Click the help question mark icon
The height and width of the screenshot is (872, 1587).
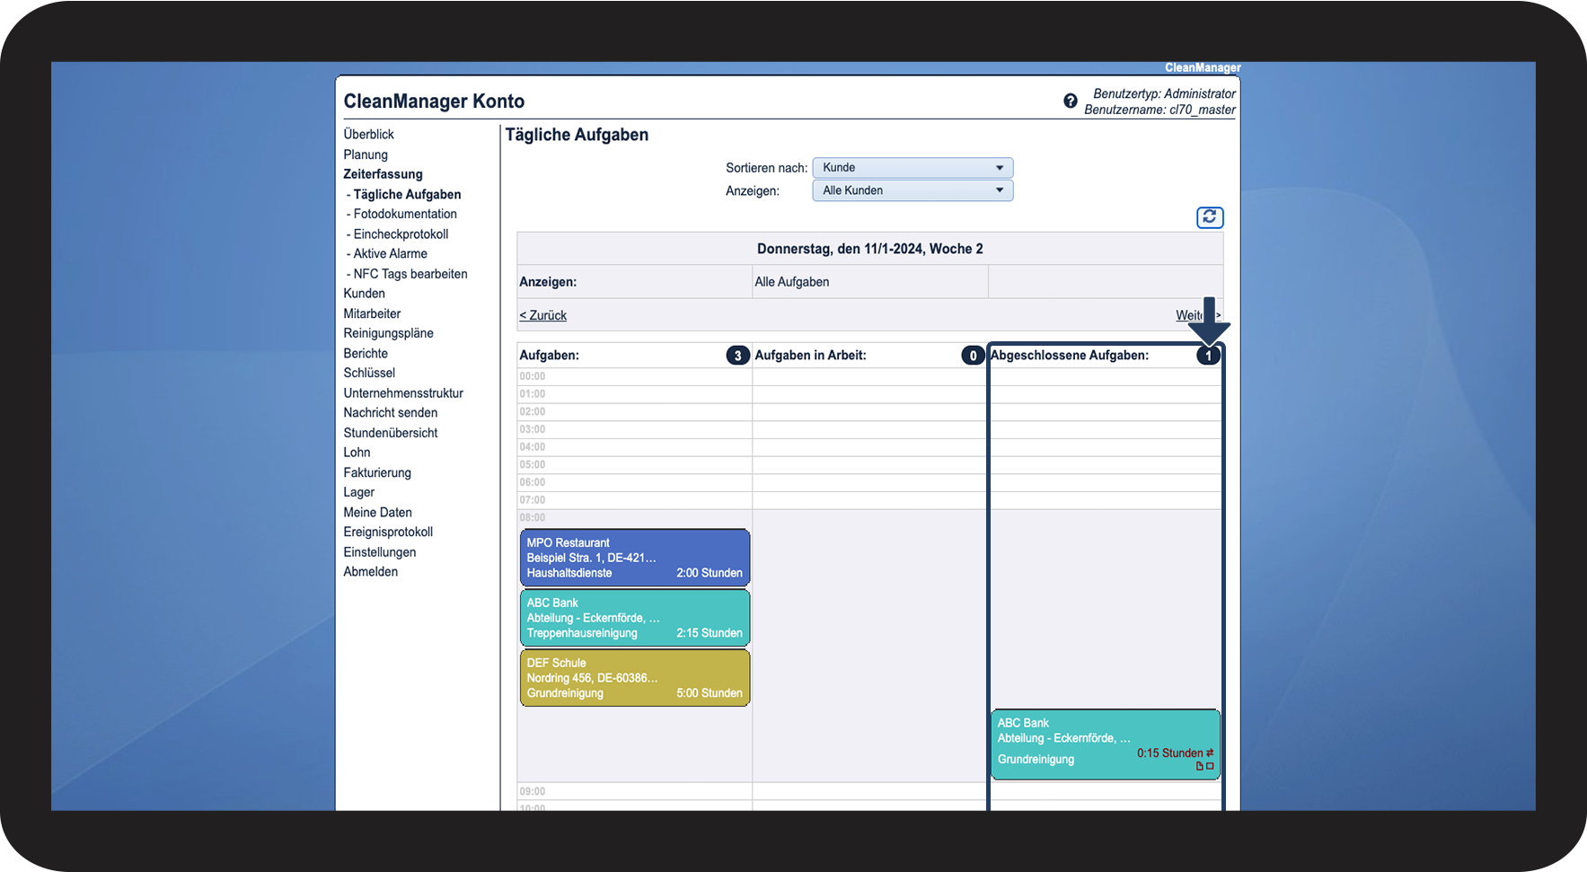1070,101
